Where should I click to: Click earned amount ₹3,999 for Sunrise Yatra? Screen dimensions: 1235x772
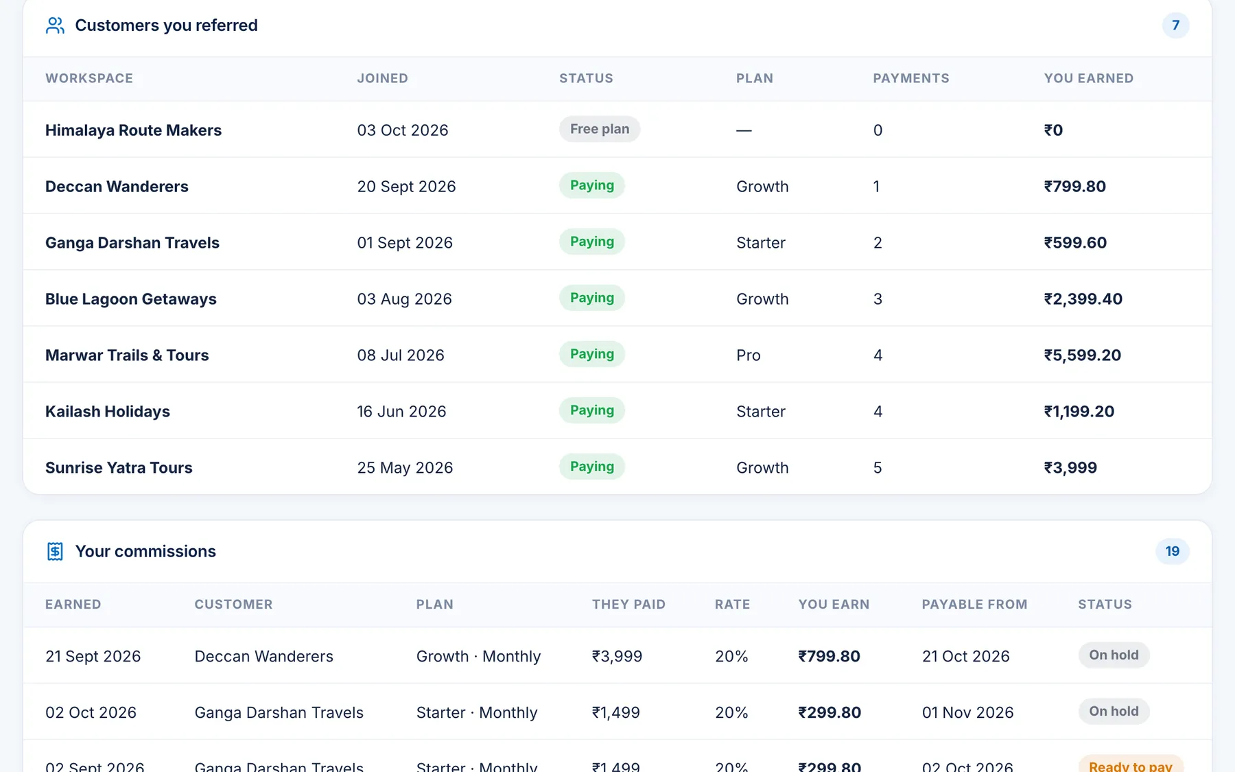[1070, 468]
